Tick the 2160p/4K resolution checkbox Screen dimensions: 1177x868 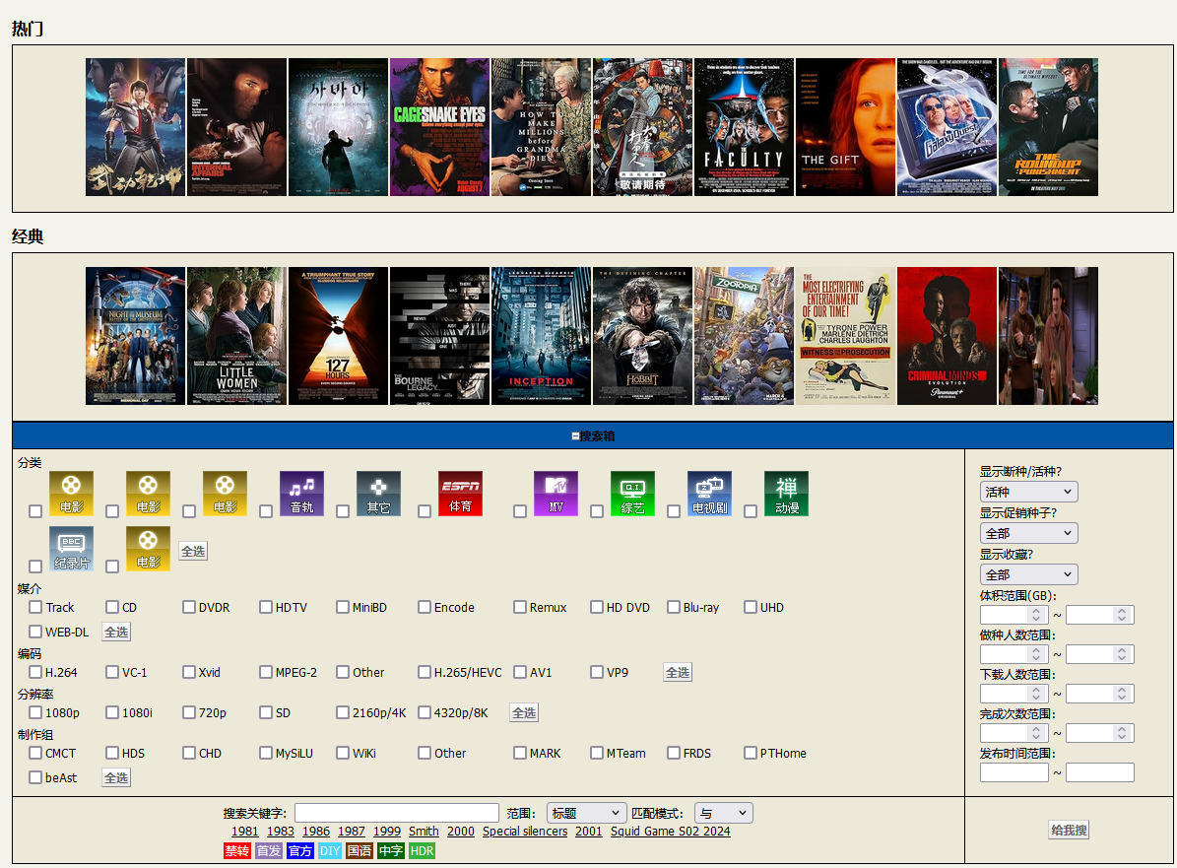point(343,712)
